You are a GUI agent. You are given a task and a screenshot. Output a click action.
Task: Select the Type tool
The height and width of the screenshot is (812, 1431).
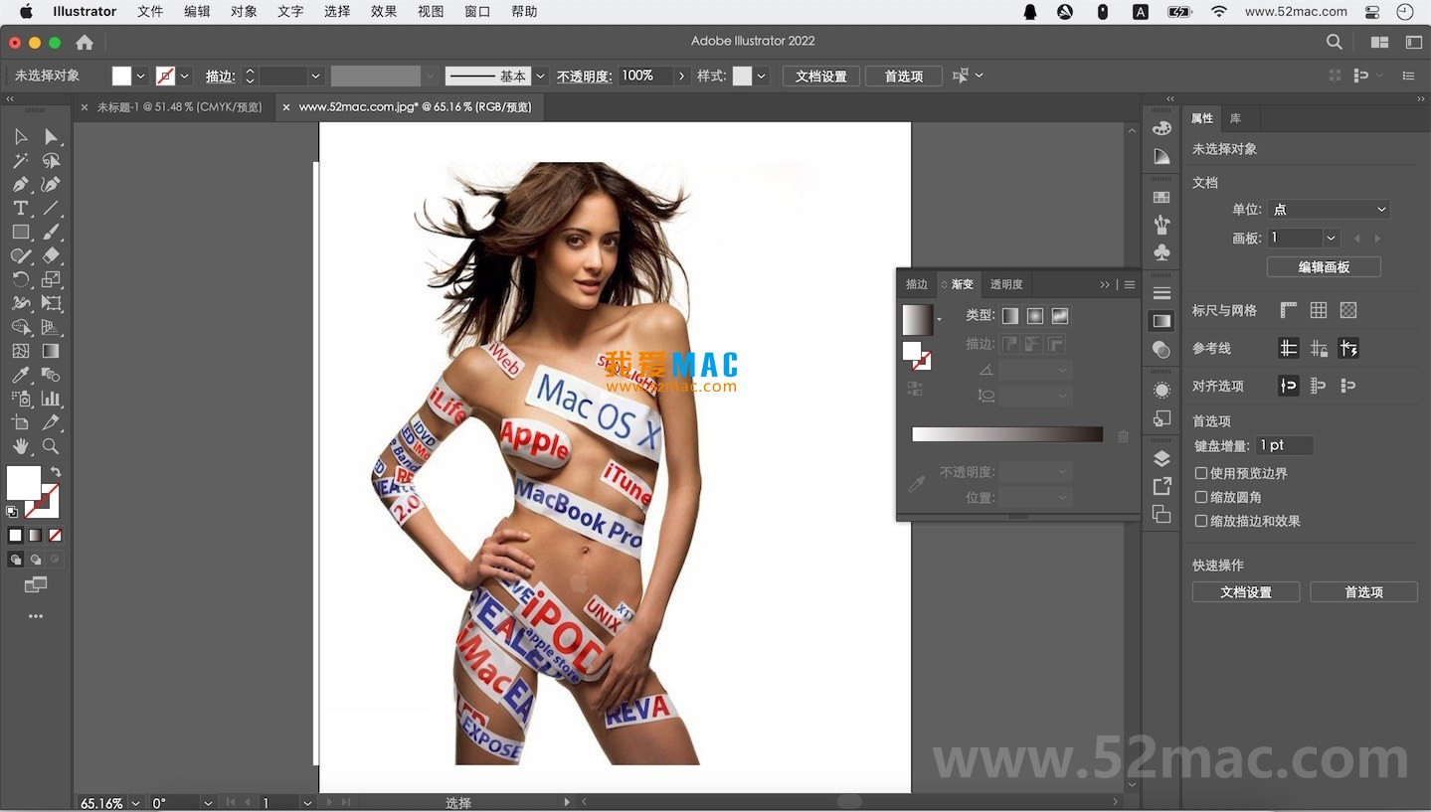pos(20,208)
